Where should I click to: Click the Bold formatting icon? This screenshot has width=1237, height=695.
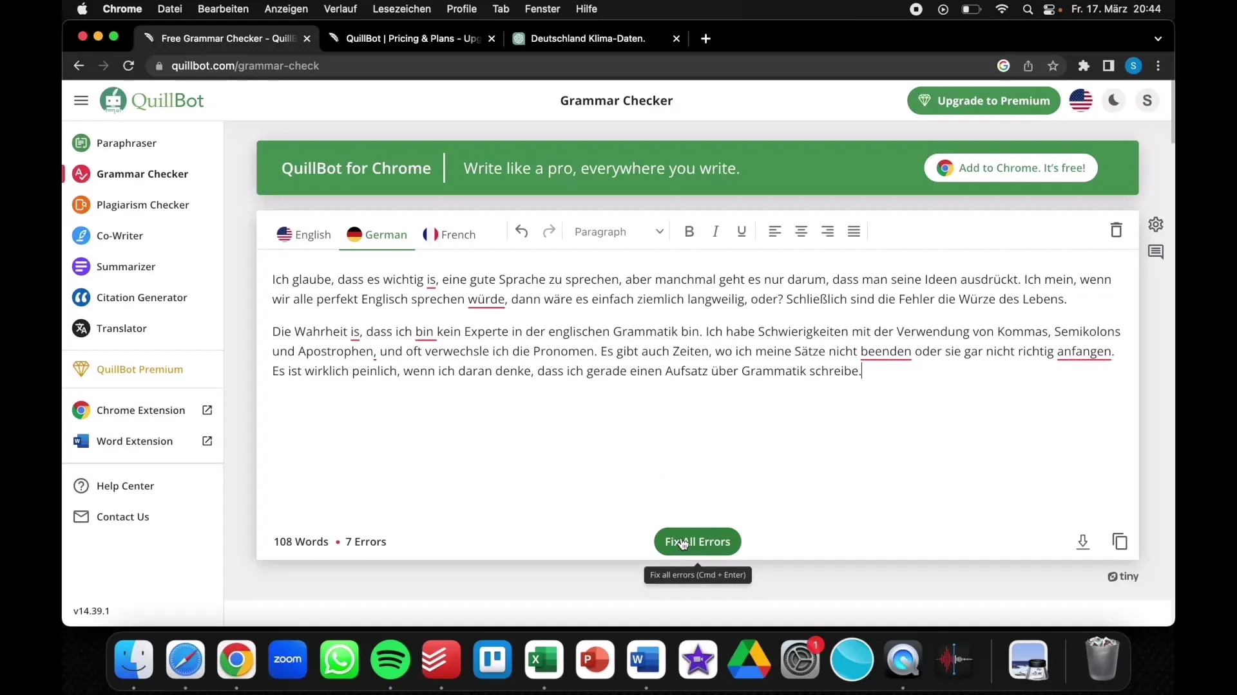click(689, 231)
